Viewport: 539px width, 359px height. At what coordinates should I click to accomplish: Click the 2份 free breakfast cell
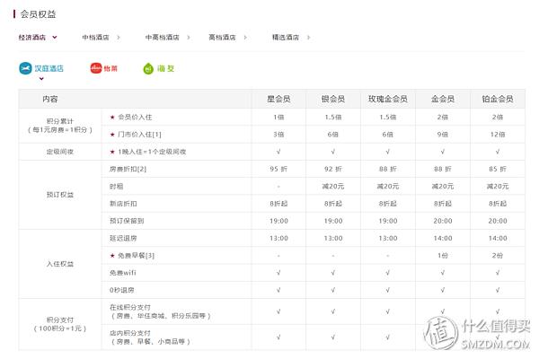point(498,255)
